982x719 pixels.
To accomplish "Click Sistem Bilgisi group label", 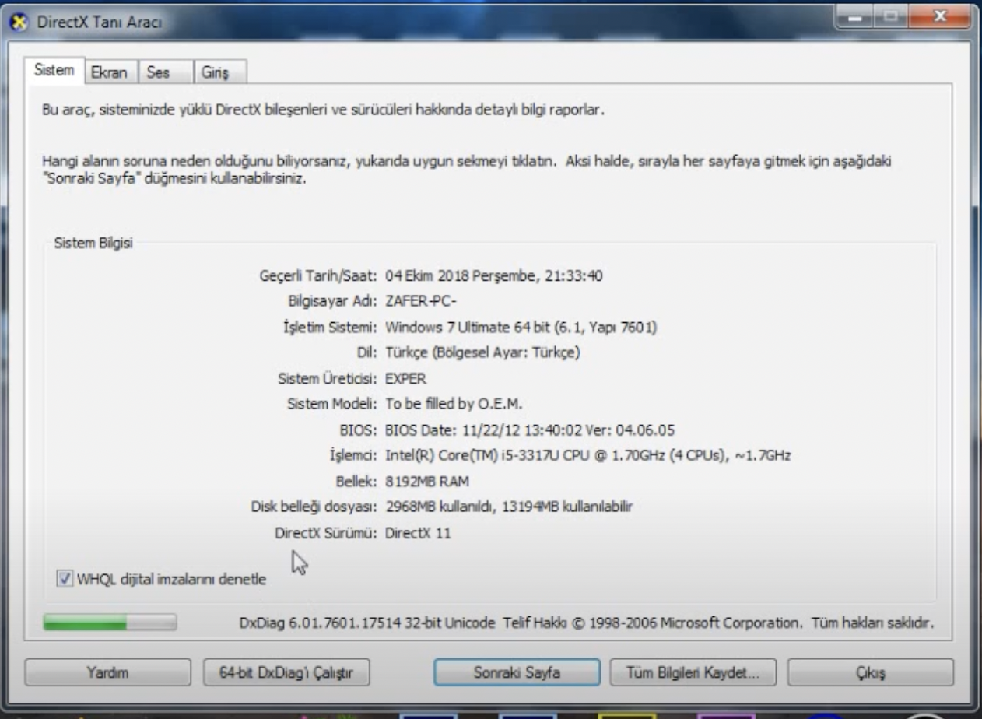I will [x=93, y=243].
